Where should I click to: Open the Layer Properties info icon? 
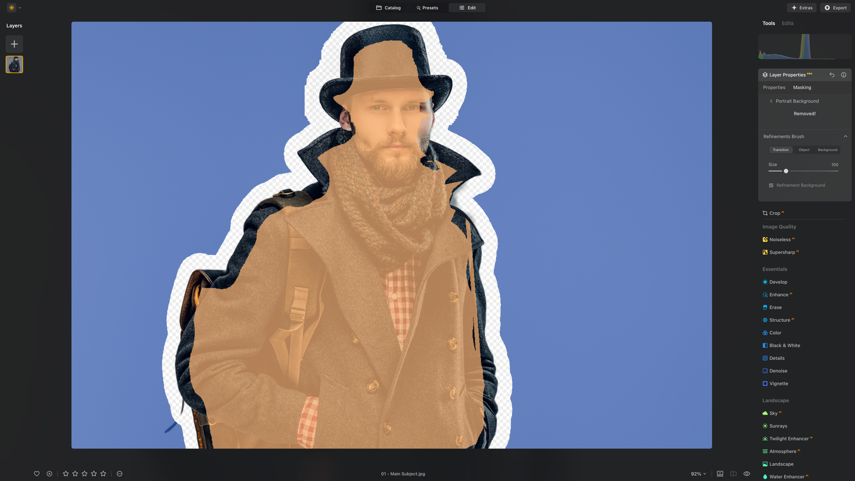pyautogui.click(x=843, y=75)
